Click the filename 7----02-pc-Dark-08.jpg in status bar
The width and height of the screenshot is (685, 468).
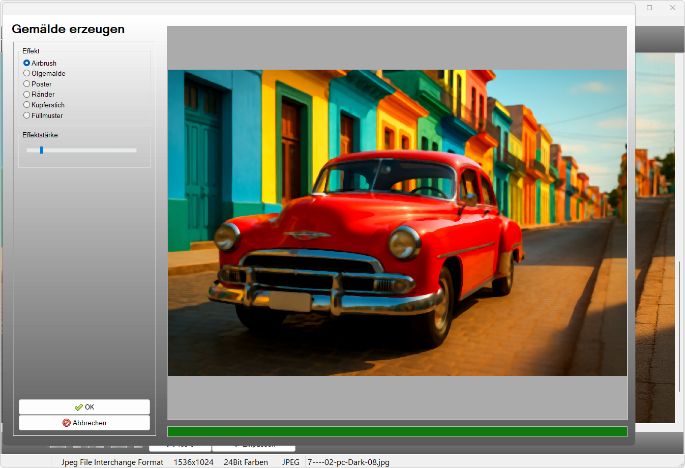pos(348,462)
